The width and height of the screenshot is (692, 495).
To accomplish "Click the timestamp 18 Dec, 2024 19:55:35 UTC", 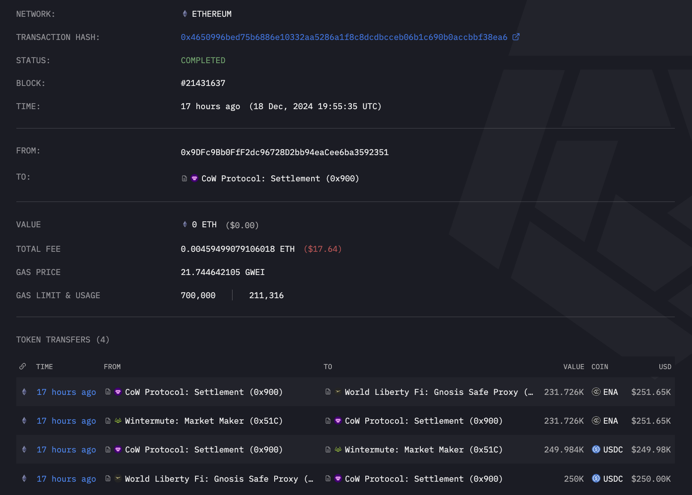I will click(315, 107).
